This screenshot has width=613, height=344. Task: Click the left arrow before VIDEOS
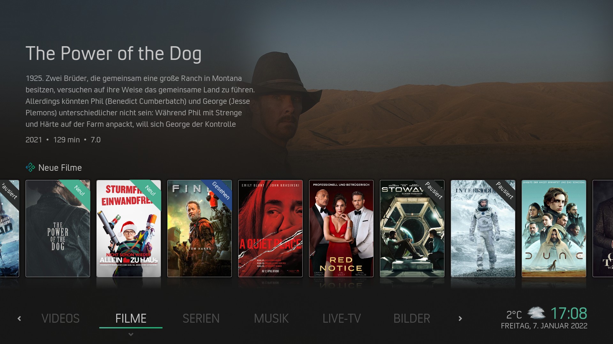(x=19, y=319)
